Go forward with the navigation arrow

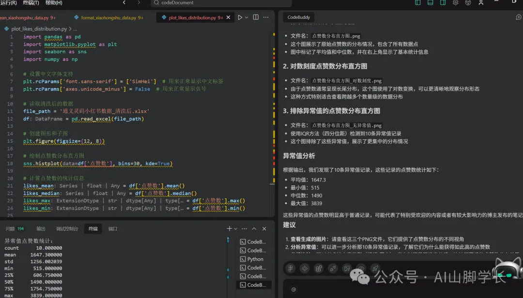pyautogui.click(x=139, y=3)
